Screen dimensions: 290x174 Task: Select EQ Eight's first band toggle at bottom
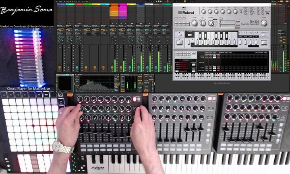(x=81, y=91)
